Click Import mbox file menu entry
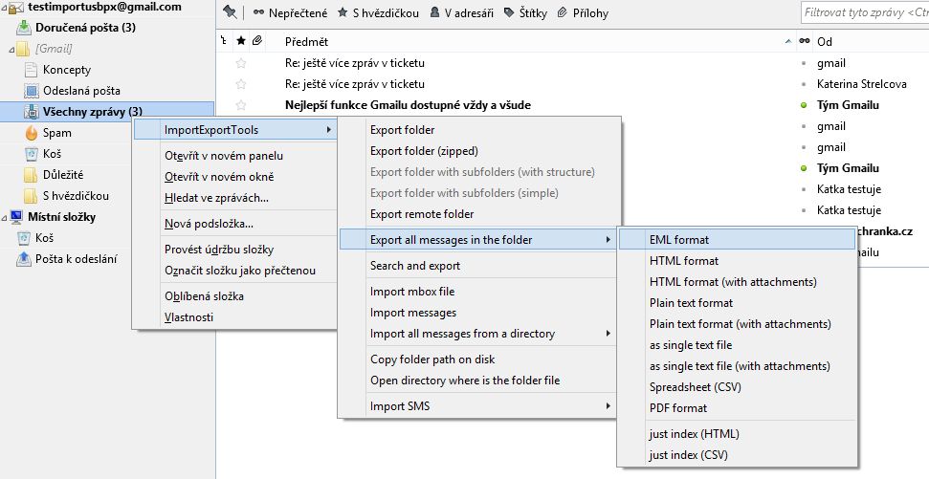This screenshot has height=479, width=929. pyautogui.click(x=412, y=292)
